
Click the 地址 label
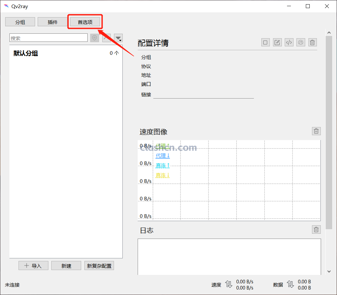coord(146,75)
